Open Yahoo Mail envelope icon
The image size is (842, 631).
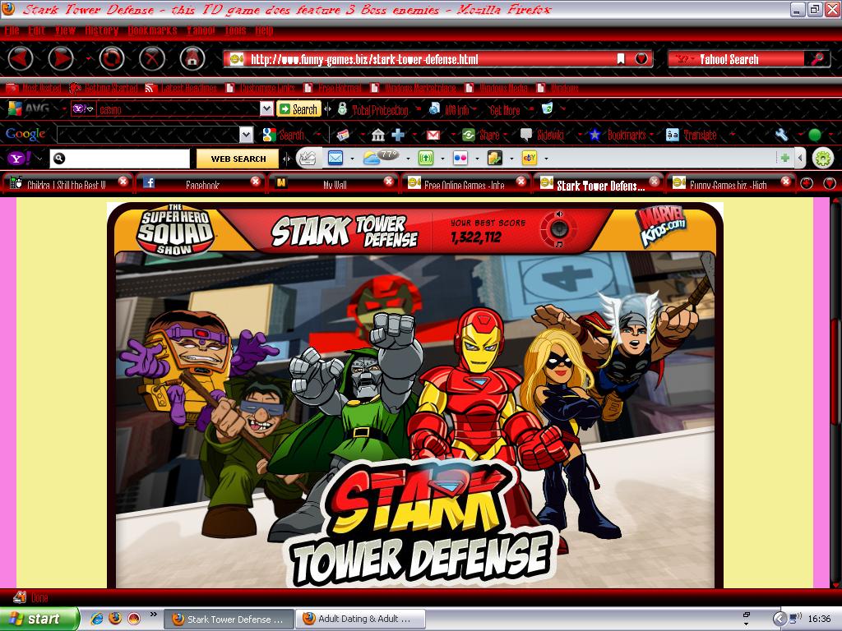[335, 159]
